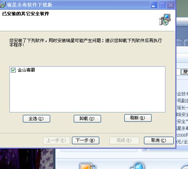
Task: Click the disabled 上一步(P) button
Action: pos(56,140)
